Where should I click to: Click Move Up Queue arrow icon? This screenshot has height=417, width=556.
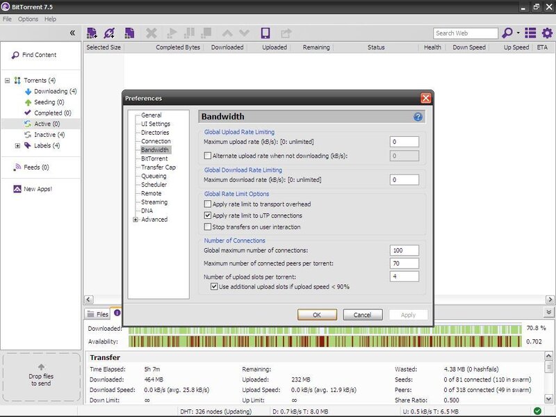227,33
